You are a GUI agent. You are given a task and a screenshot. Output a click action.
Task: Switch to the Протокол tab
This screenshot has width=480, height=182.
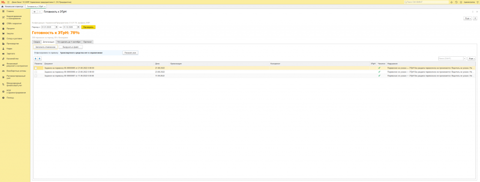click(x=87, y=42)
